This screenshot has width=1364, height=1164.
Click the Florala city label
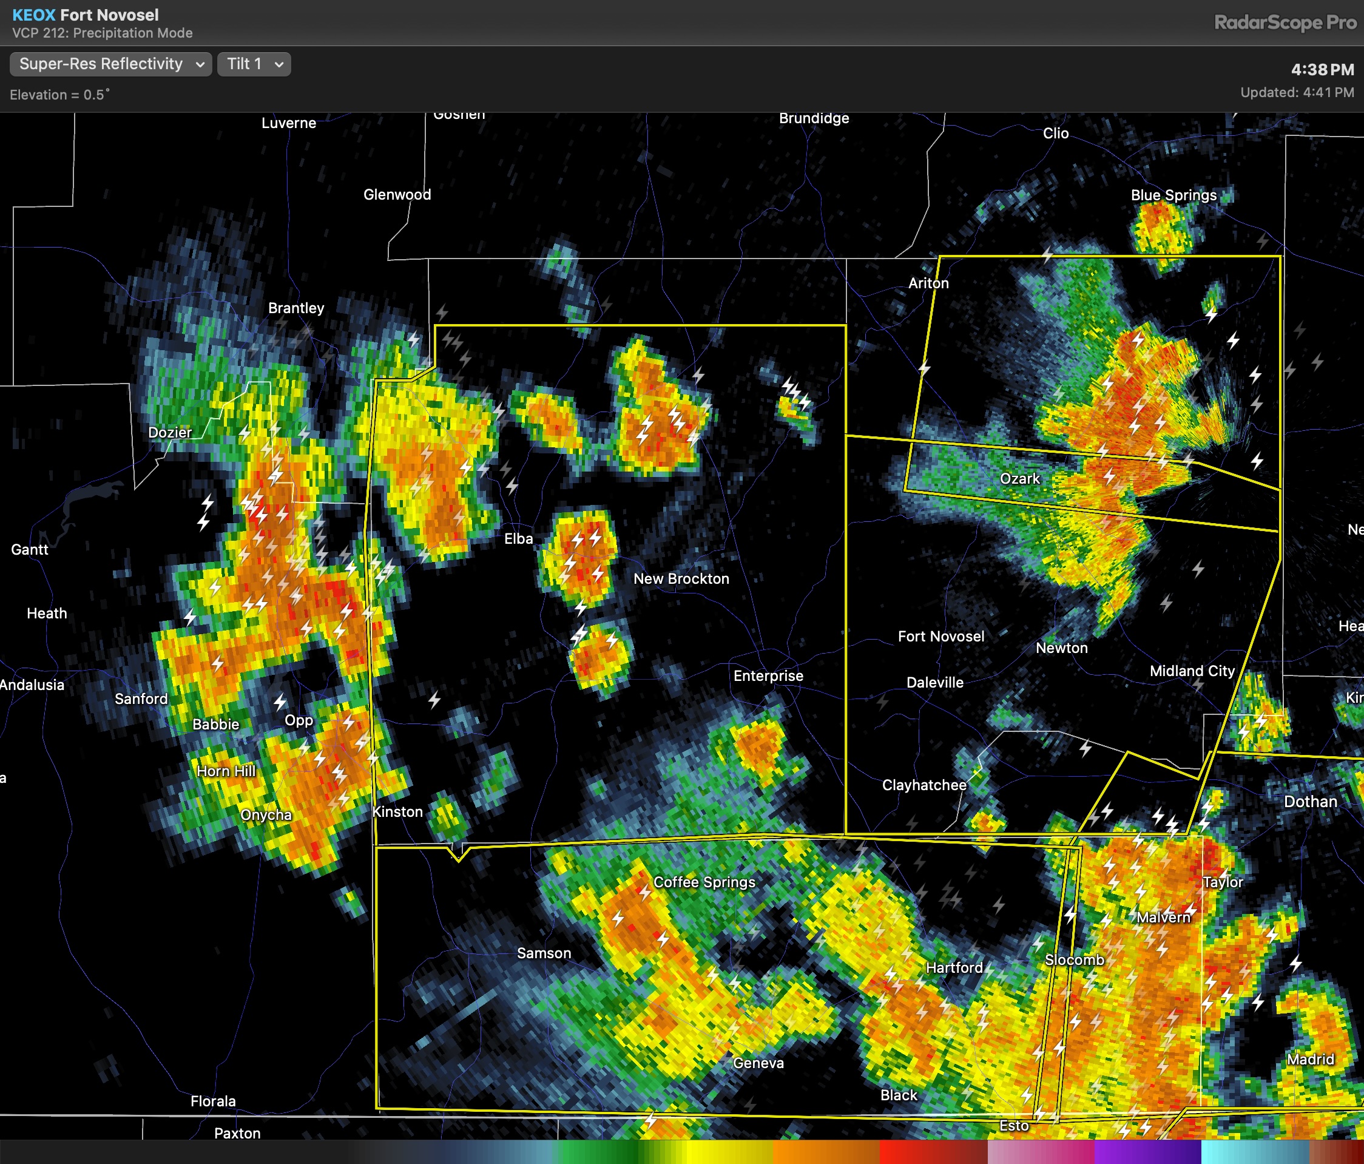point(212,1101)
